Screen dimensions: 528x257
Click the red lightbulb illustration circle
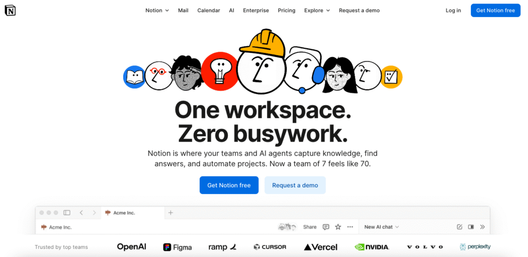coord(220,71)
